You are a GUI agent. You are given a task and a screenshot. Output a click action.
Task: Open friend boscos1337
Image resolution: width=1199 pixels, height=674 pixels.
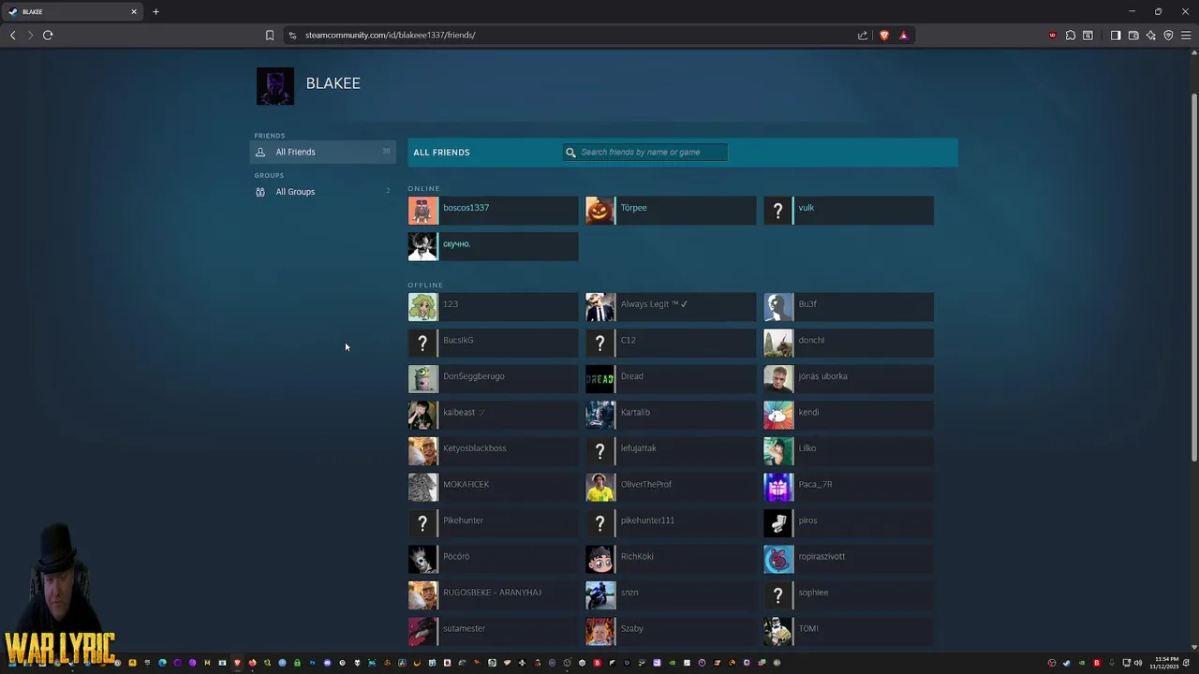point(493,211)
